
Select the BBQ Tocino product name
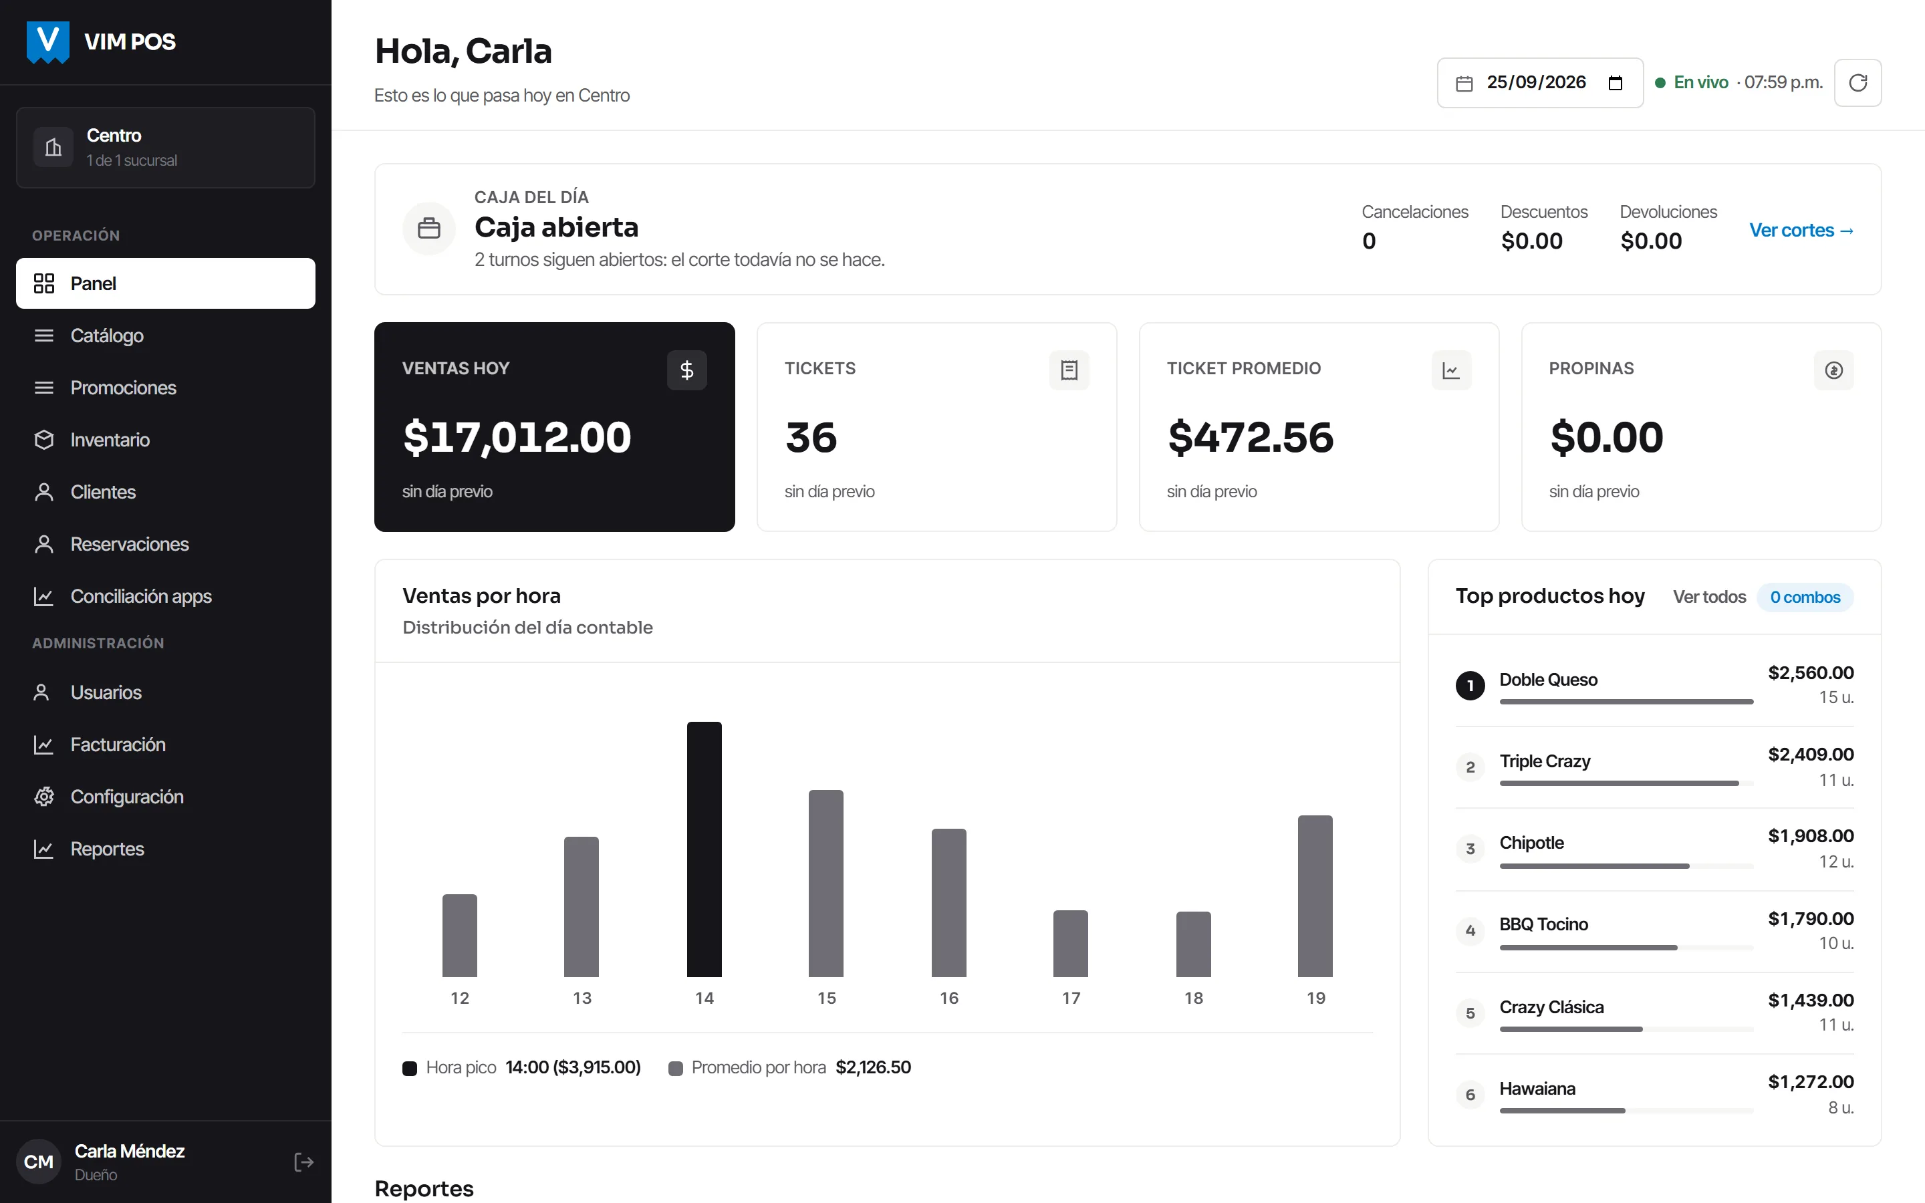point(1543,924)
